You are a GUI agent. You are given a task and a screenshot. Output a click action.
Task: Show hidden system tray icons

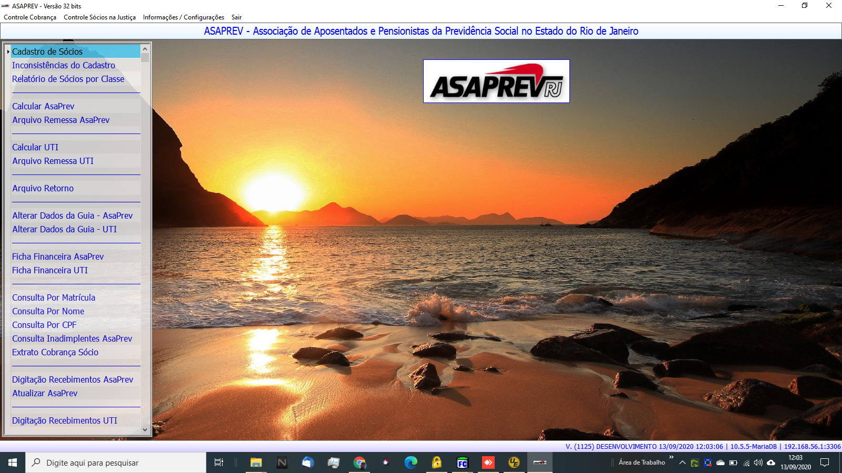[x=683, y=462]
